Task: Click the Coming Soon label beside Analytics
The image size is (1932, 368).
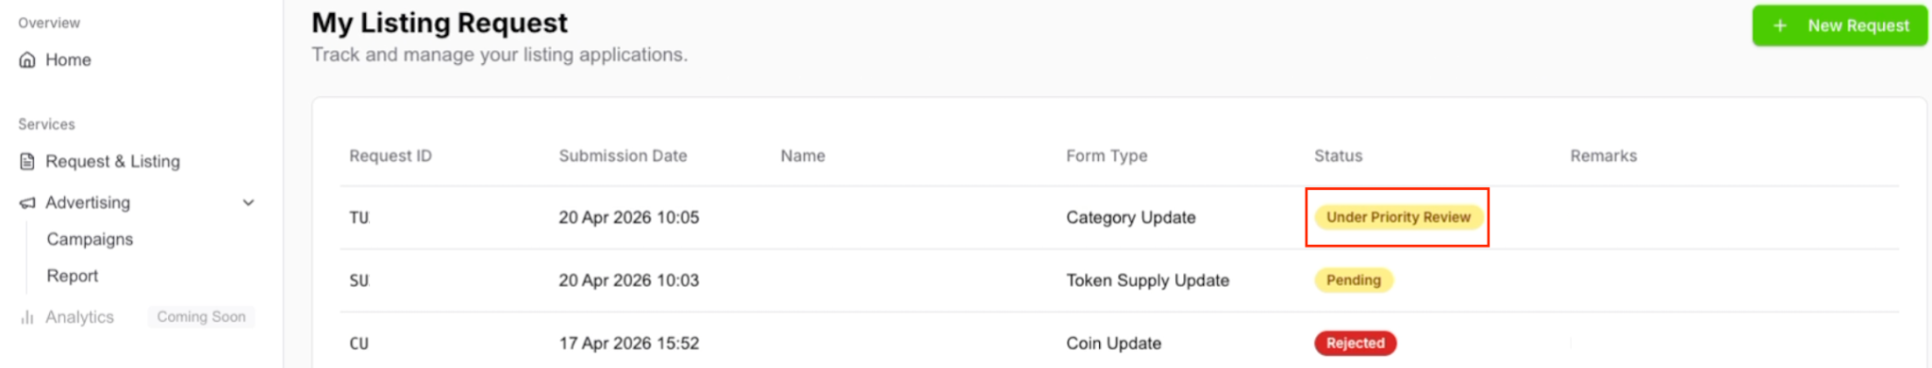Action: pos(201,317)
